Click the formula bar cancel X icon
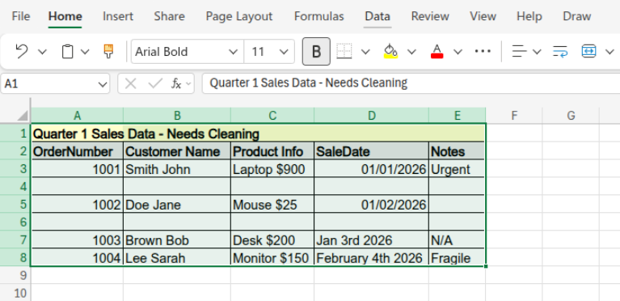Viewport: 620px width, 301px height. [130, 83]
